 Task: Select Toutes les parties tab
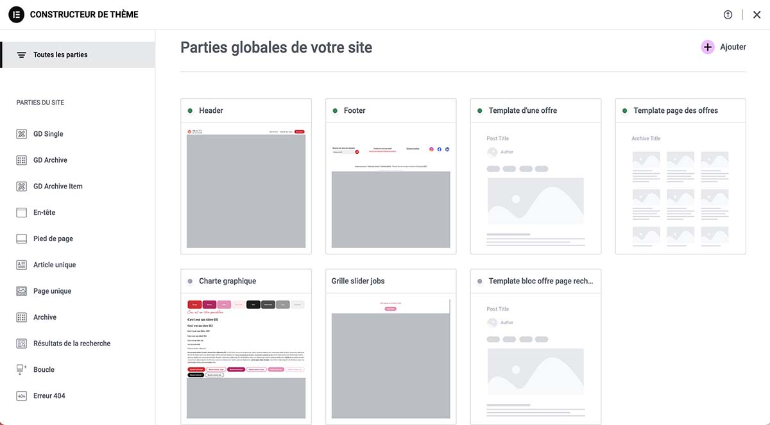pyautogui.click(x=78, y=54)
